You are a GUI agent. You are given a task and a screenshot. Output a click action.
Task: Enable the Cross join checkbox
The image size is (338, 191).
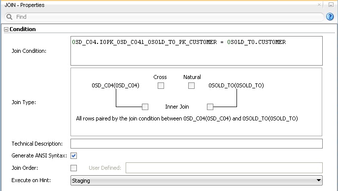coord(161,86)
